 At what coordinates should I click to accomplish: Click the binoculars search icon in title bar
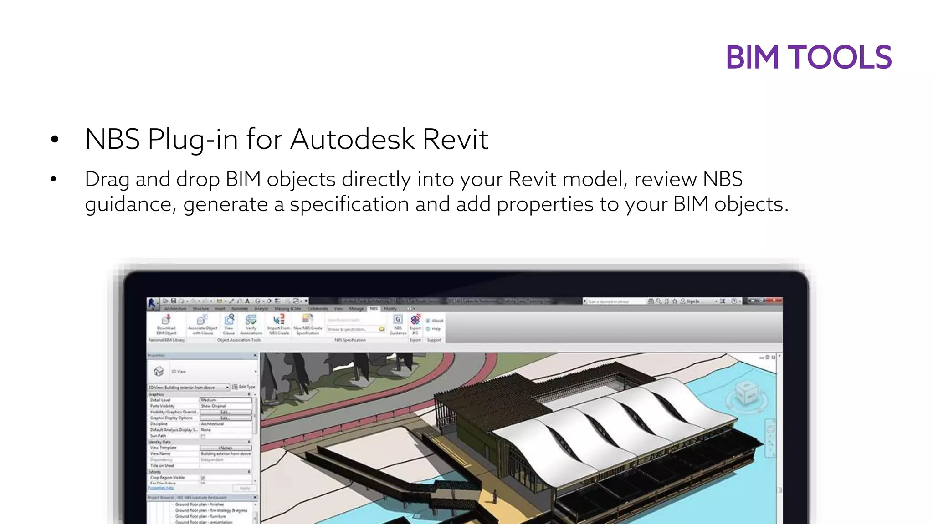(651, 301)
